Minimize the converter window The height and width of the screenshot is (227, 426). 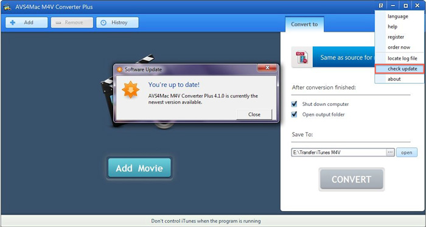pyautogui.click(x=393, y=5)
